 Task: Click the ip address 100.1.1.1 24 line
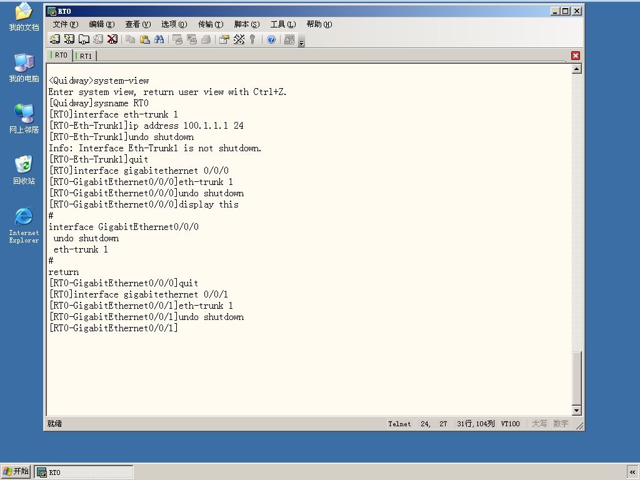click(146, 126)
